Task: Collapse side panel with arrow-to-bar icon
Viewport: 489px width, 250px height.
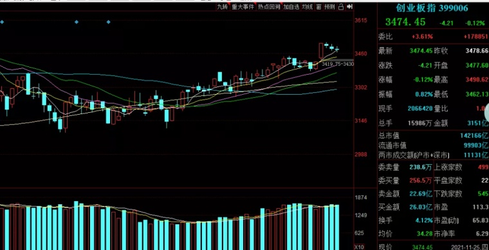Action: pyautogui.click(x=349, y=6)
